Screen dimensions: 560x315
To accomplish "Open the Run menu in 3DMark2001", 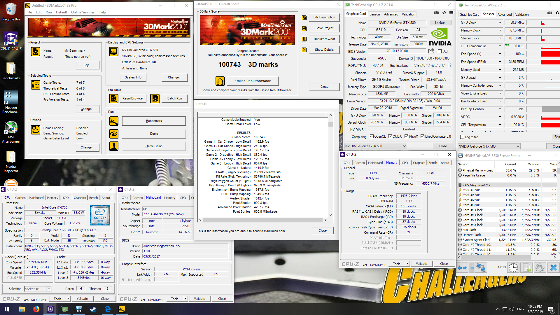I will (49, 12).
